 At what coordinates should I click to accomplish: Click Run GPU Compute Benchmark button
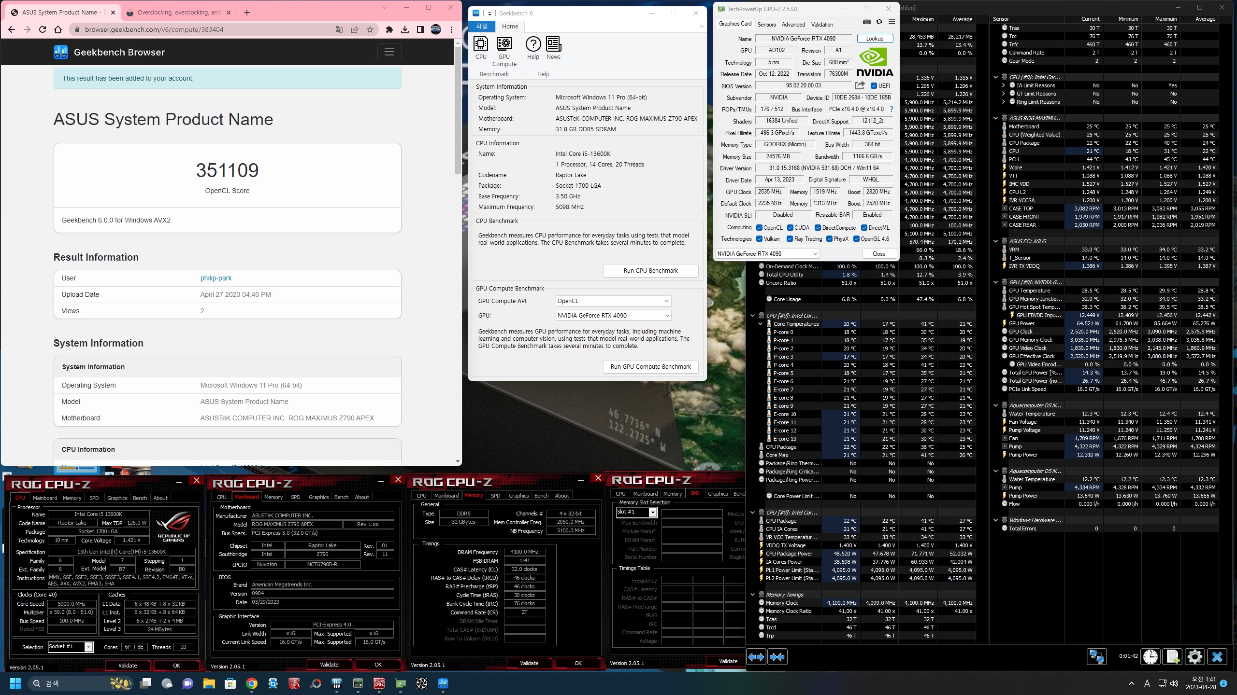pyautogui.click(x=650, y=367)
